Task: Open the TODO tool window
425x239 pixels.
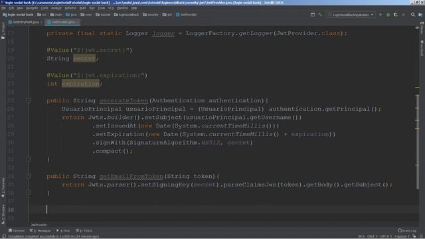Action: click(x=84, y=230)
